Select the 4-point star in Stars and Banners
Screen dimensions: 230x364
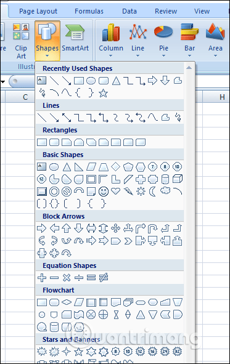click(x=67, y=352)
